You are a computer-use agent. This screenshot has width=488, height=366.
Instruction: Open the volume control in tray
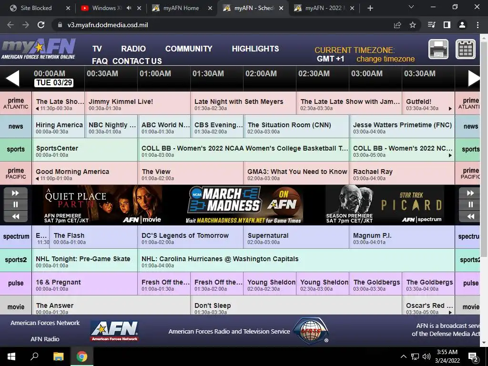point(427,356)
